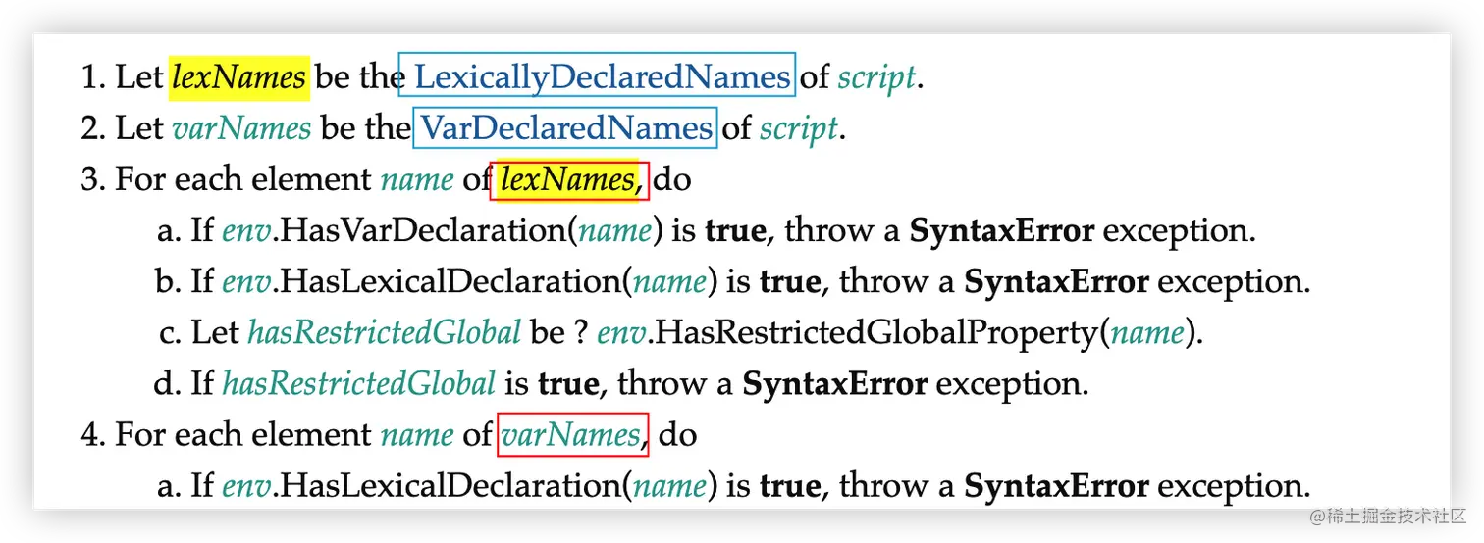
Task: Click 'name' after 'each element' in step 4
Action: (x=417, y=434)
